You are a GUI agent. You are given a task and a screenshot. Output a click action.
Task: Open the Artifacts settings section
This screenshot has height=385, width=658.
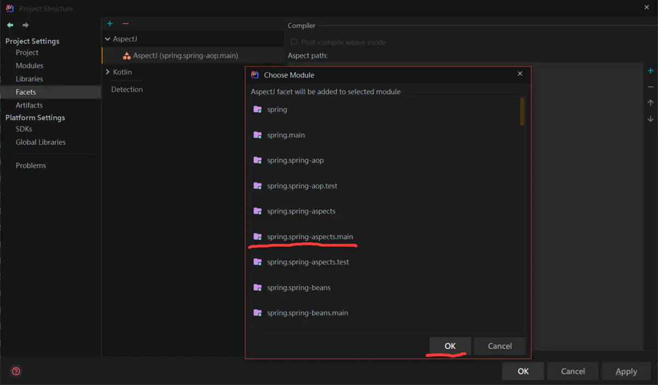pos(29,105)
